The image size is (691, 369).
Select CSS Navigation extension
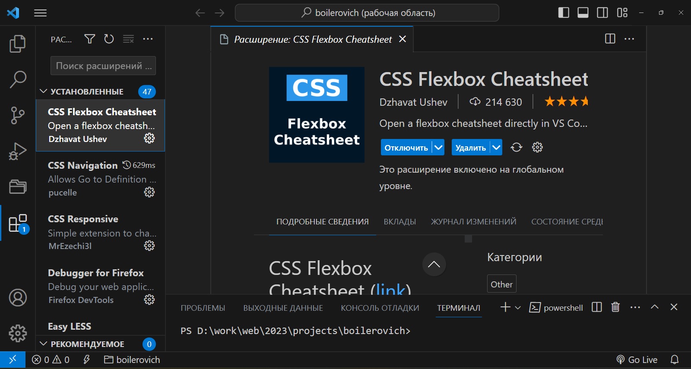pos(100,178)
